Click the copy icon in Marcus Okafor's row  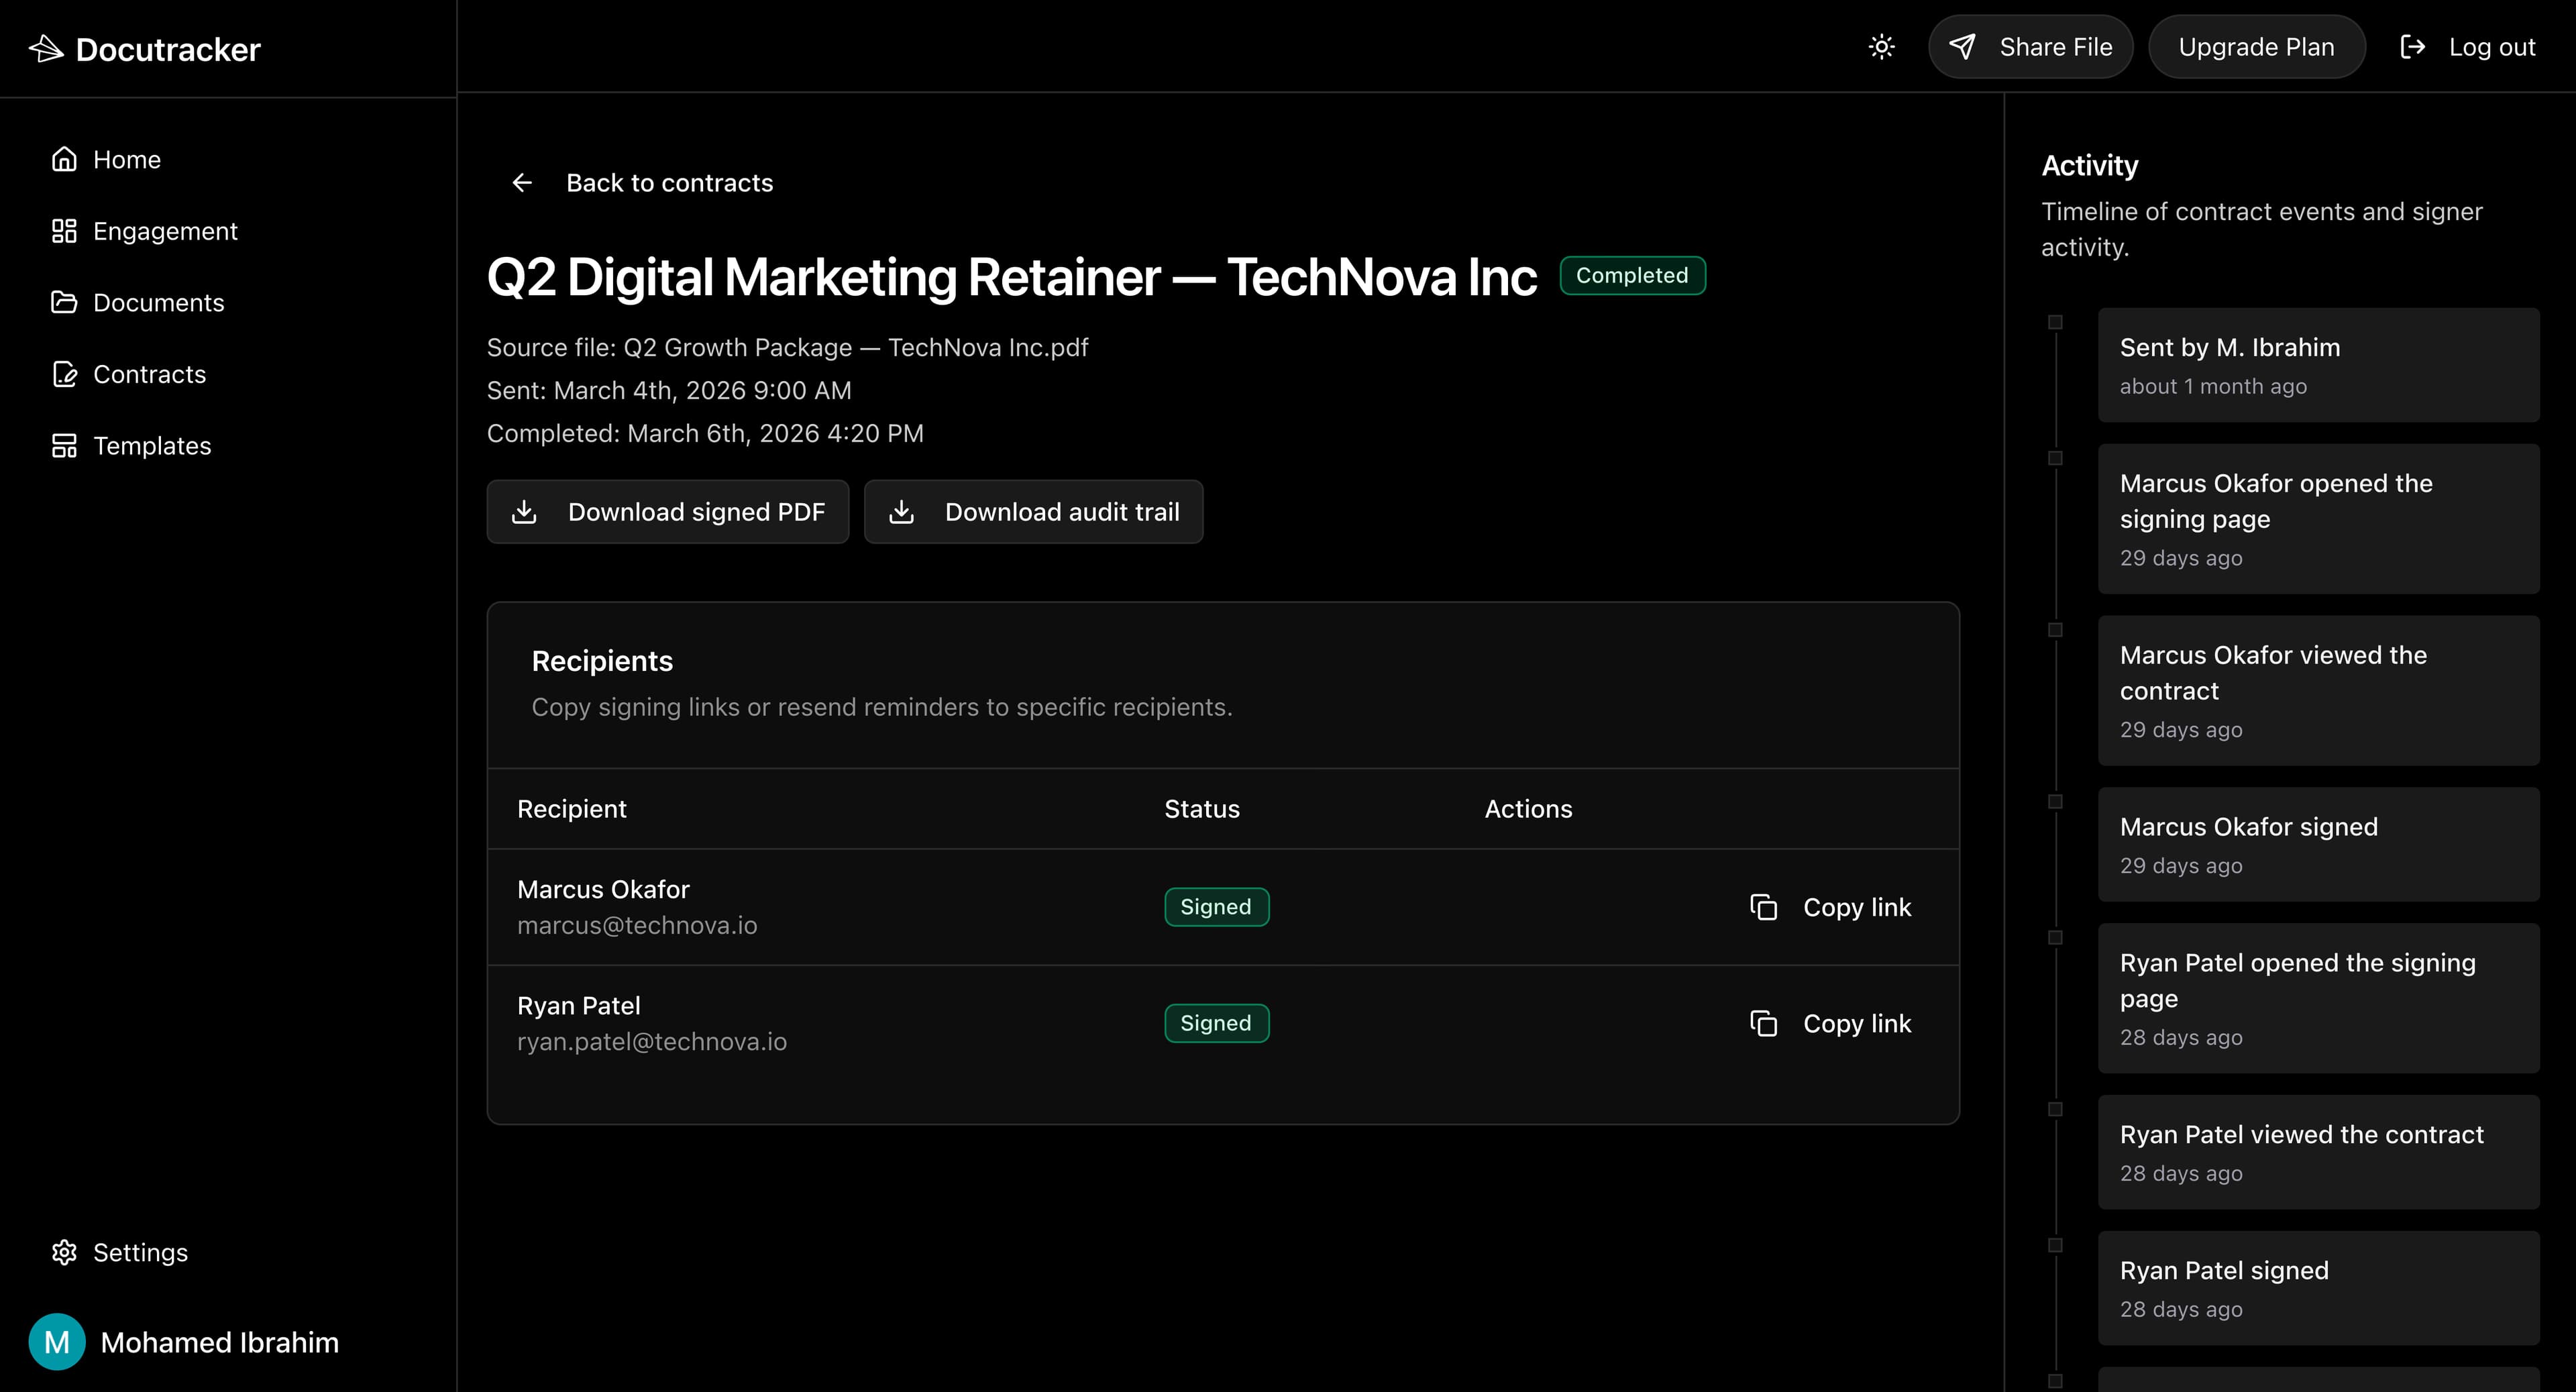point(1763,907)
